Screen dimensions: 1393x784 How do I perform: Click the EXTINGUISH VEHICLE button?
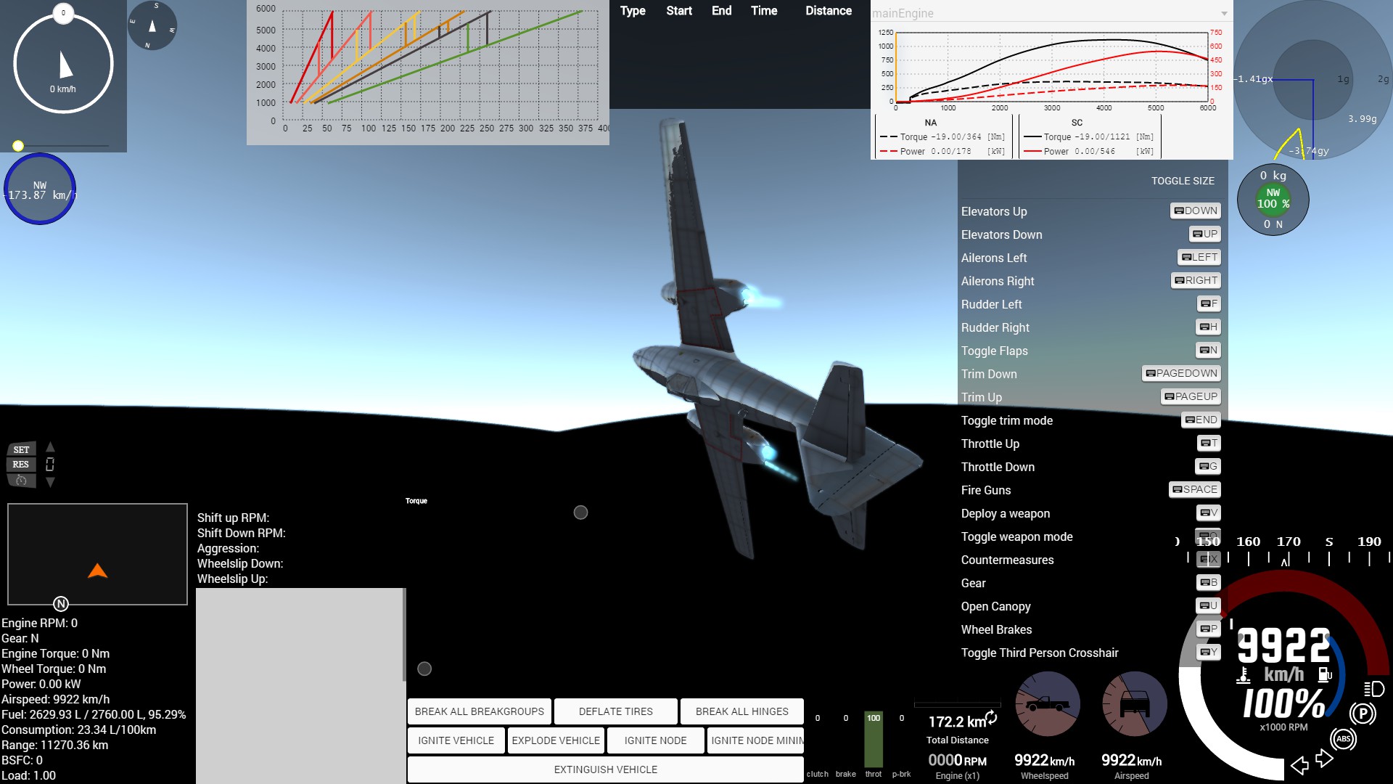click(606, 769)
